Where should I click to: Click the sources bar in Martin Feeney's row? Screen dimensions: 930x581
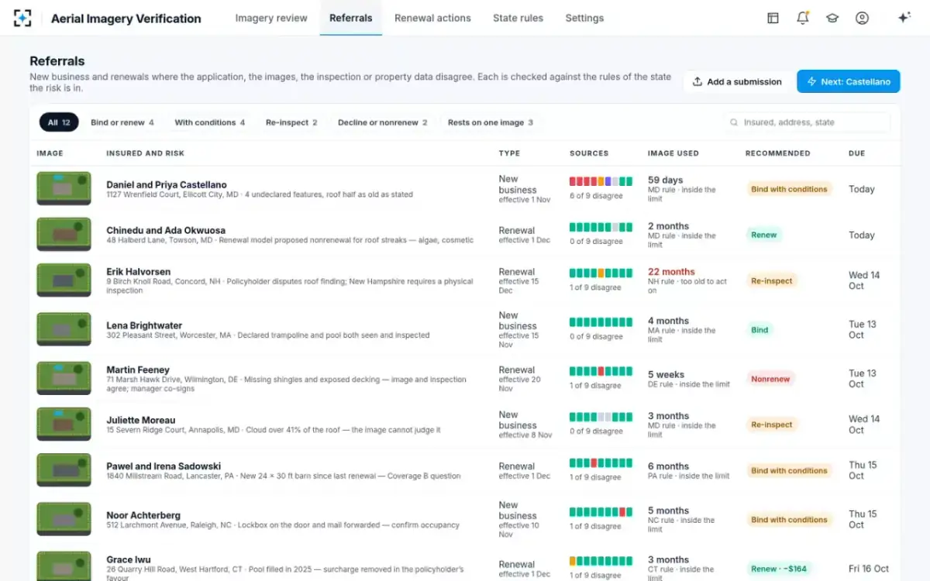601,371
